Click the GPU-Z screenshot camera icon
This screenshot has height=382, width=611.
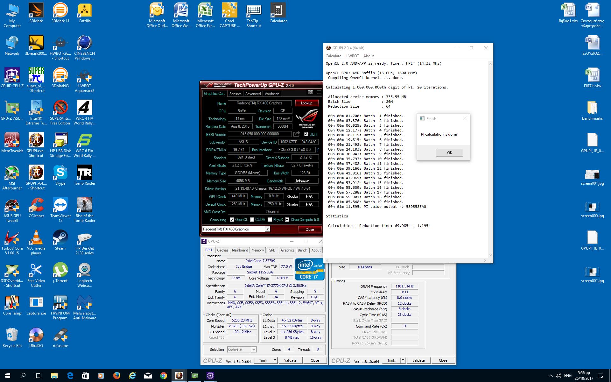click(310, 92)
